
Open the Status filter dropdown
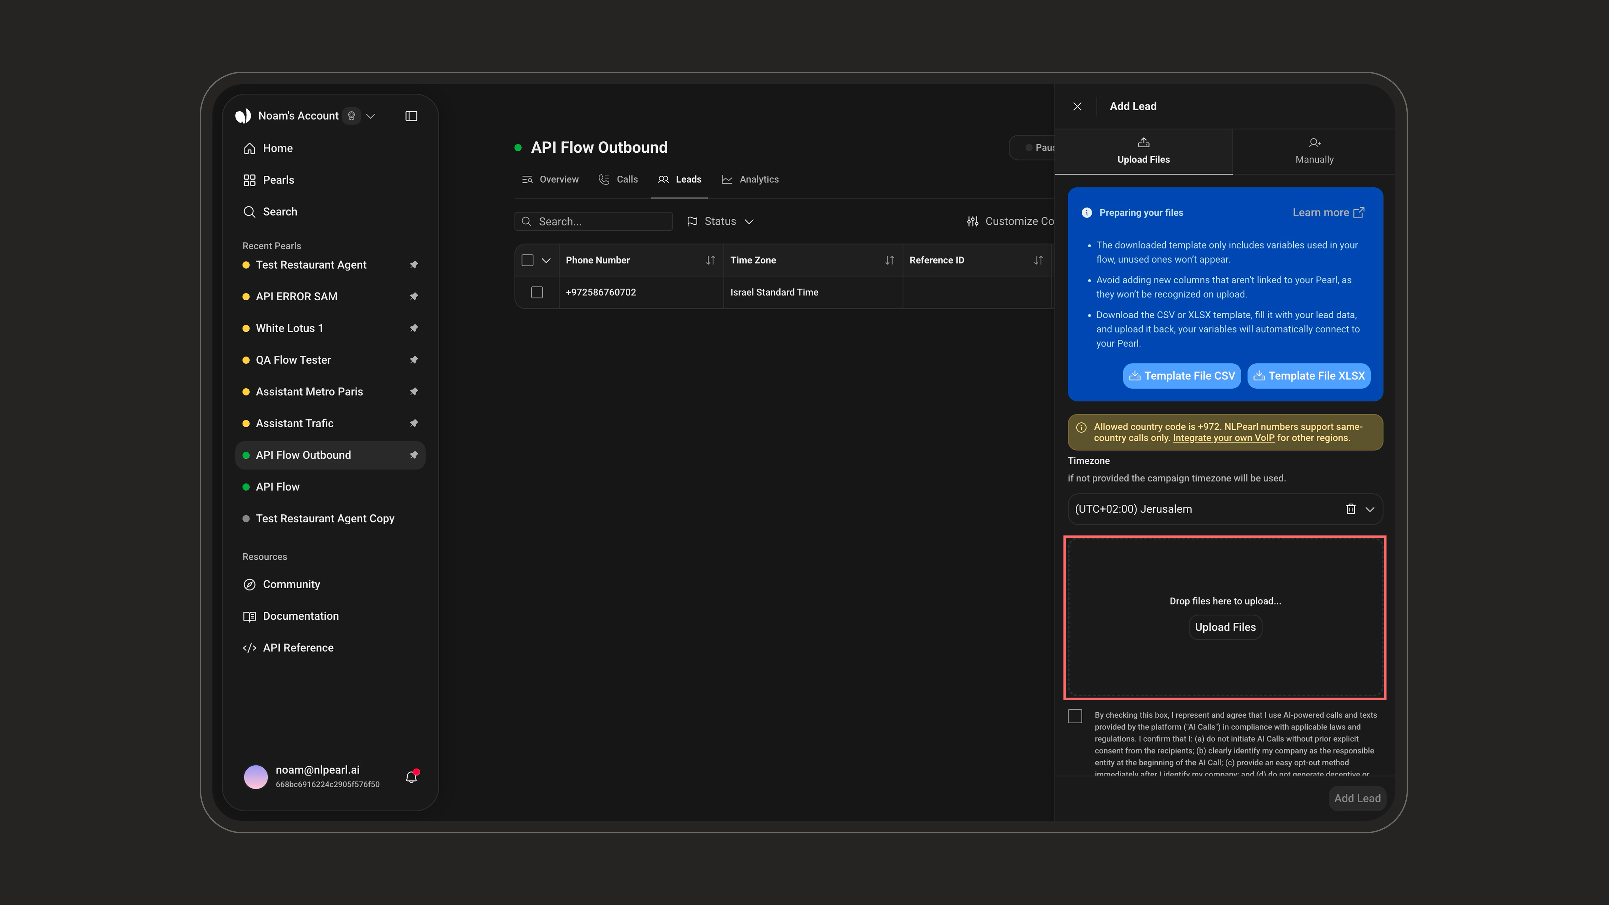click(720, 222)
